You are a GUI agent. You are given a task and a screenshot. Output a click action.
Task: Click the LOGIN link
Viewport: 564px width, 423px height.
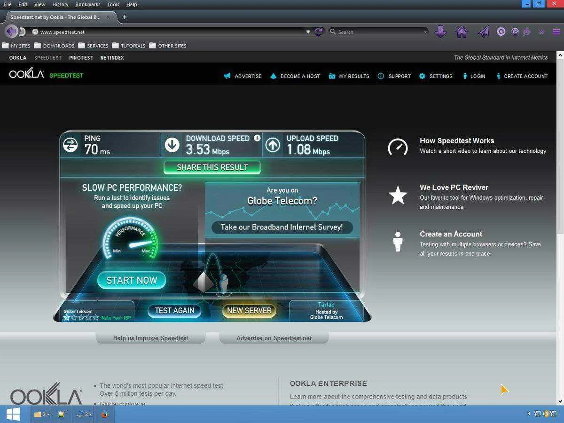click(x=473, y=76)
